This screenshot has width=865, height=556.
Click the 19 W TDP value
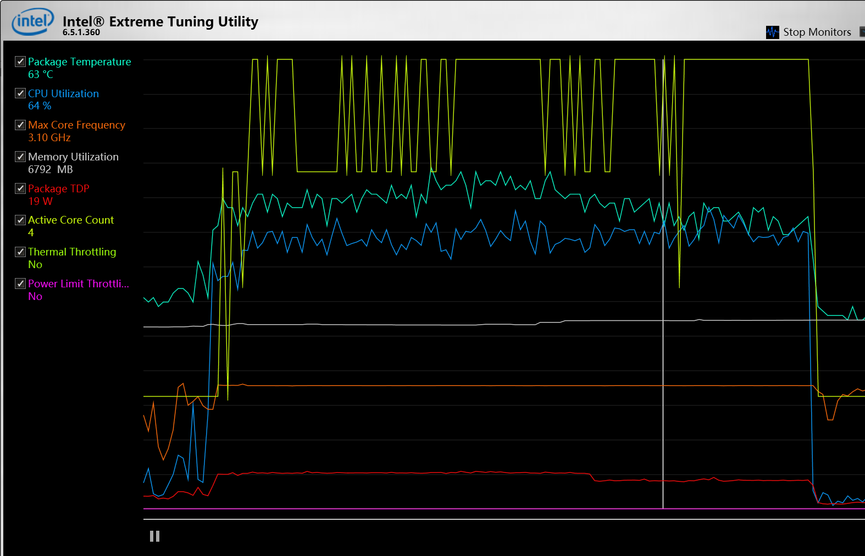(40, 201)
